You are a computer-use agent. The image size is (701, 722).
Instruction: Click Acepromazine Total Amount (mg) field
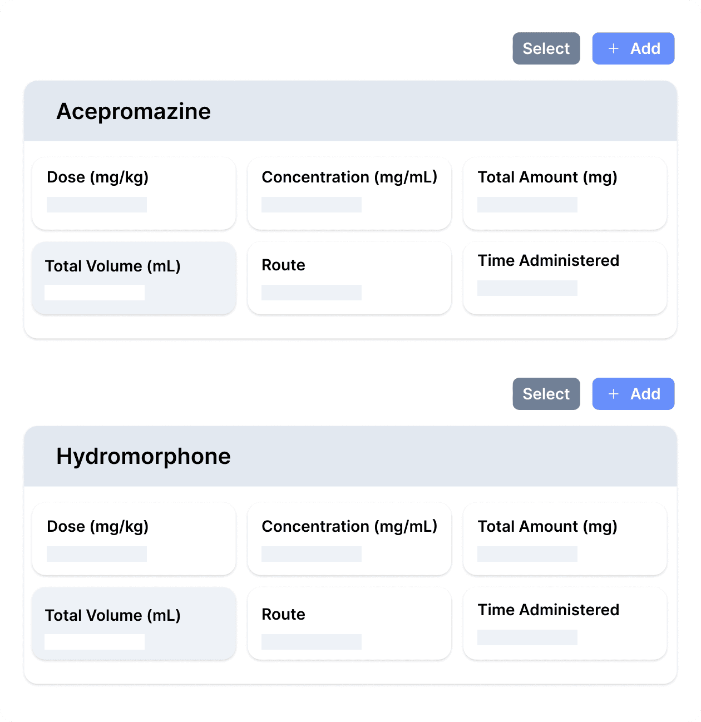pyautogui.click(x=527, y=205)
